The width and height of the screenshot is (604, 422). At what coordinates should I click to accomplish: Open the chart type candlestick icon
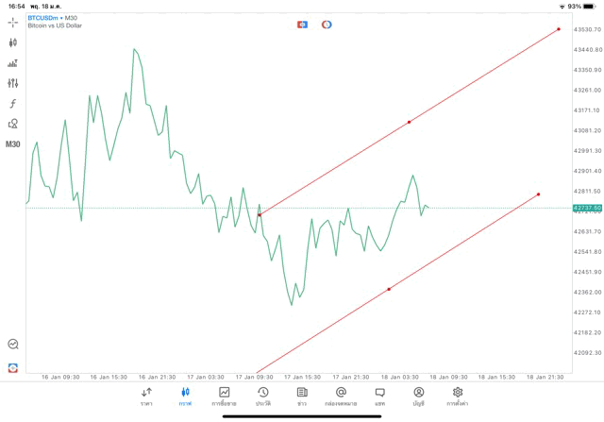[13, 42]
